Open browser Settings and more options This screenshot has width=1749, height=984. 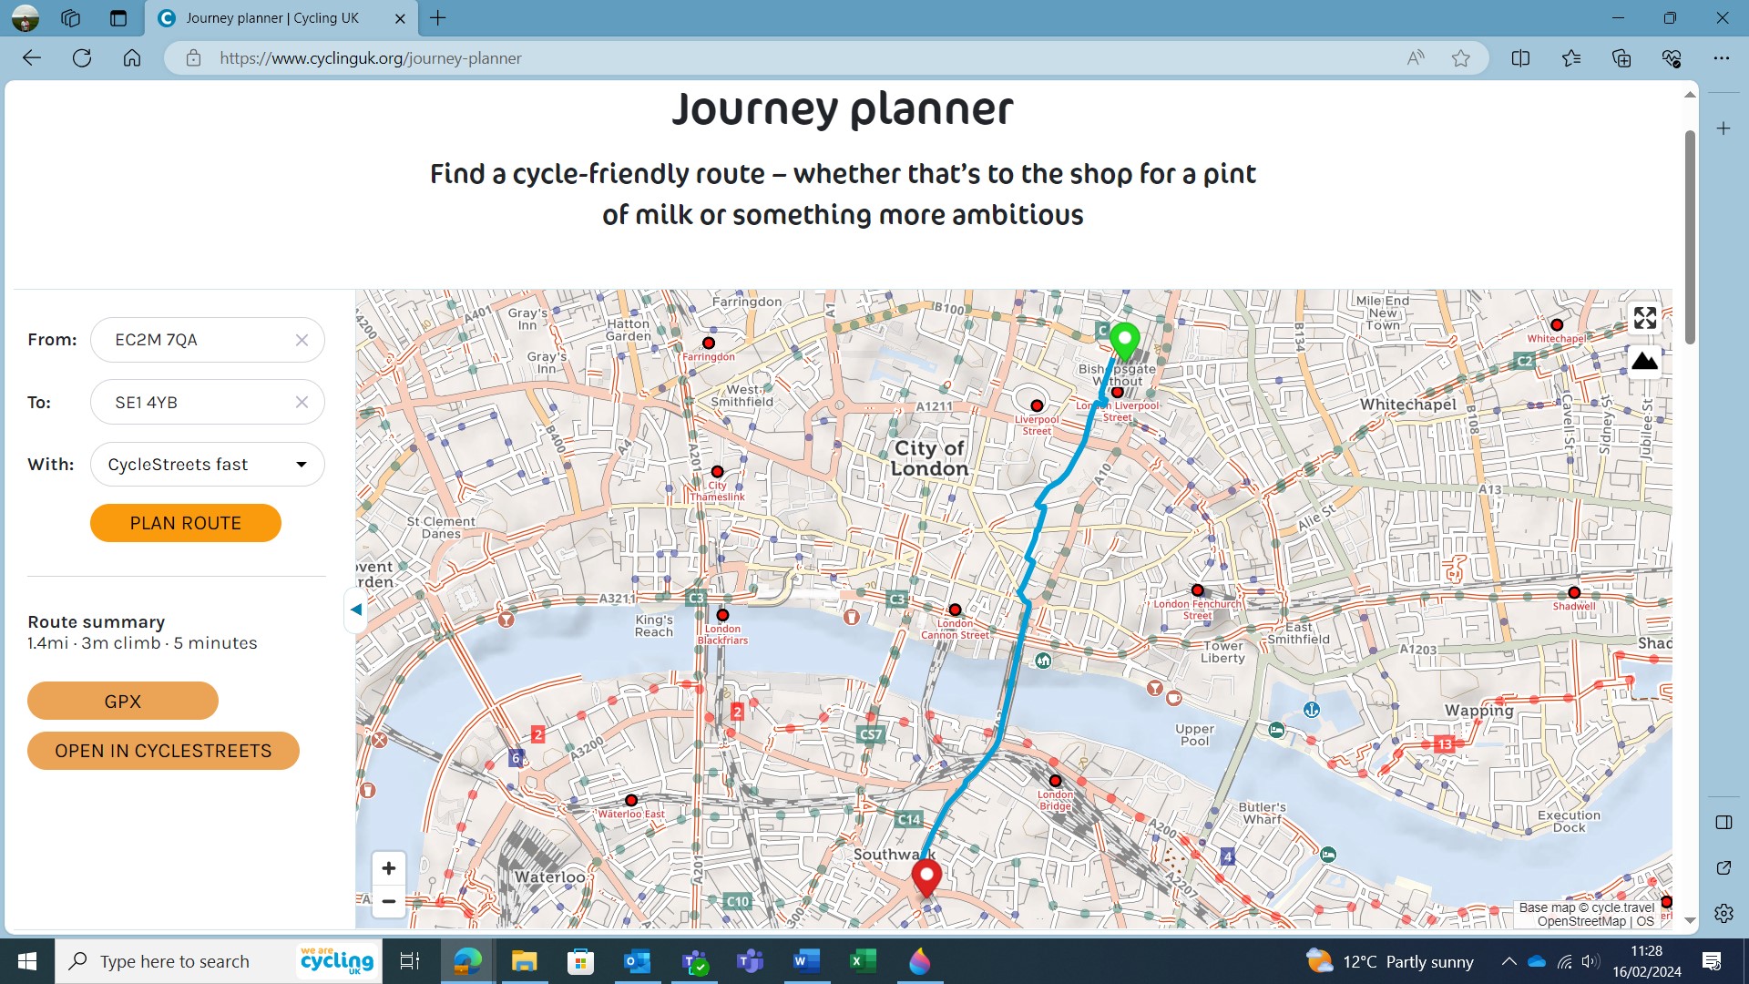pos(1722,57)
